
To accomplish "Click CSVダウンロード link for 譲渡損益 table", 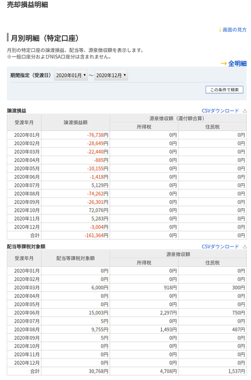I will (220, 111).
